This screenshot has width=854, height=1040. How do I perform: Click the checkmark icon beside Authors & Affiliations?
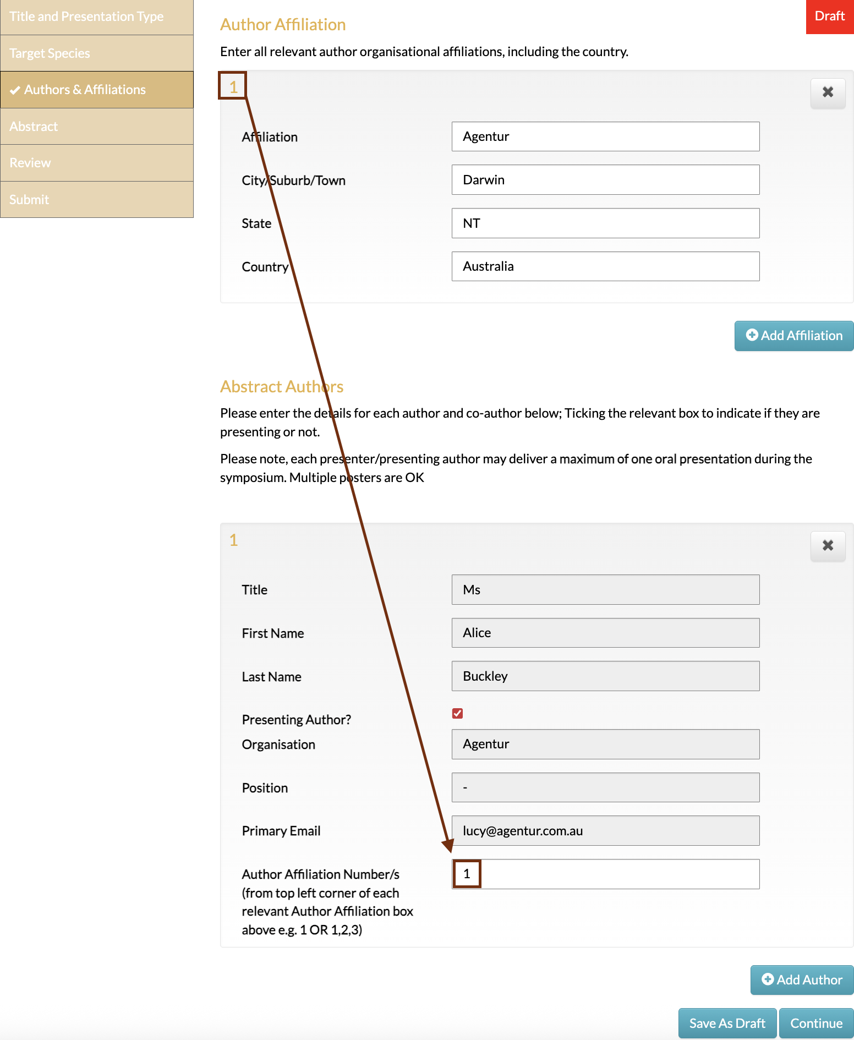point(15,90)
